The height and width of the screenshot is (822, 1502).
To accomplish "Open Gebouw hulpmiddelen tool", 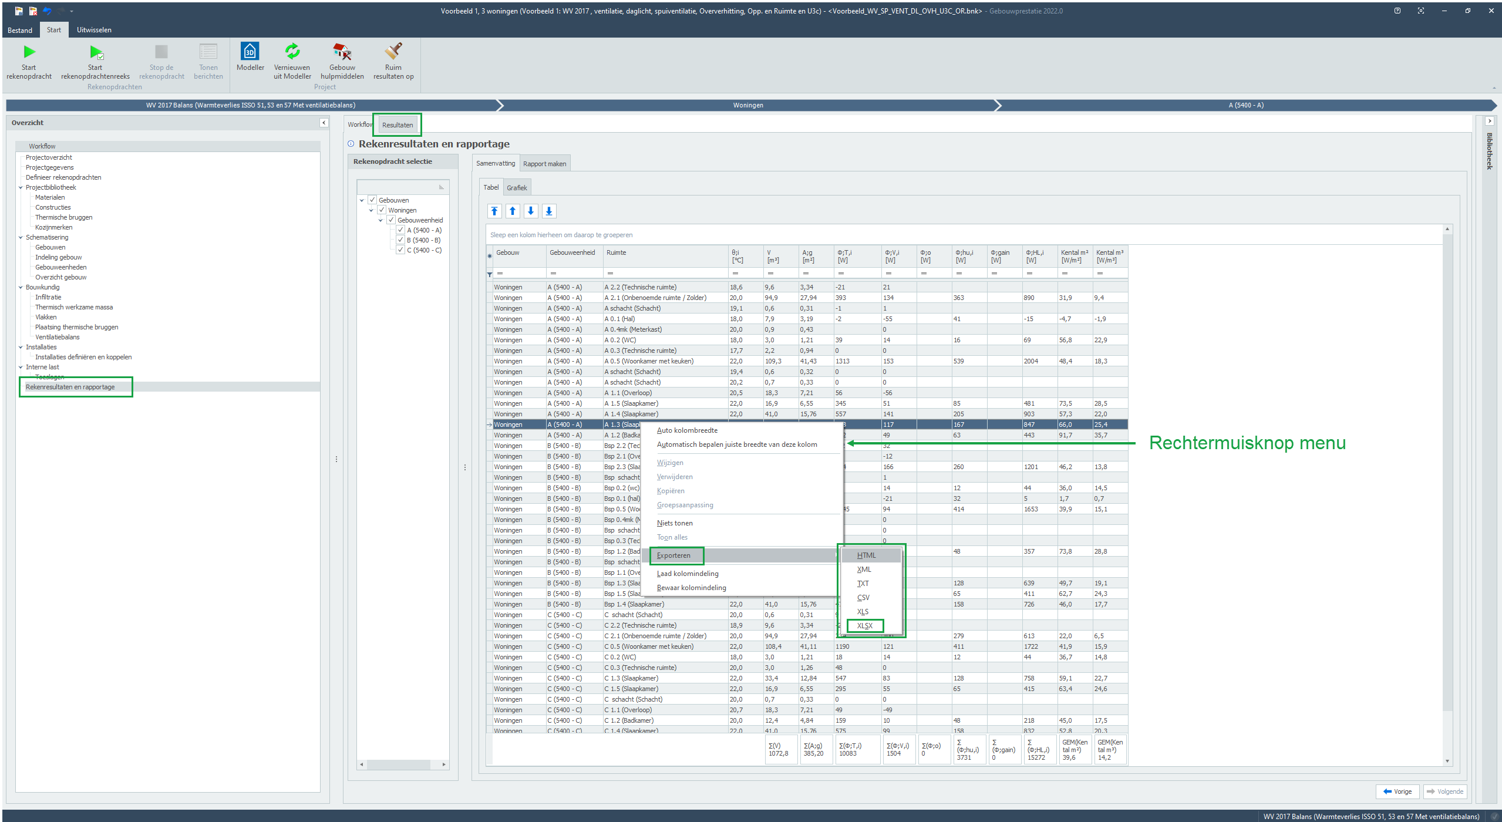I will (342, 52).
